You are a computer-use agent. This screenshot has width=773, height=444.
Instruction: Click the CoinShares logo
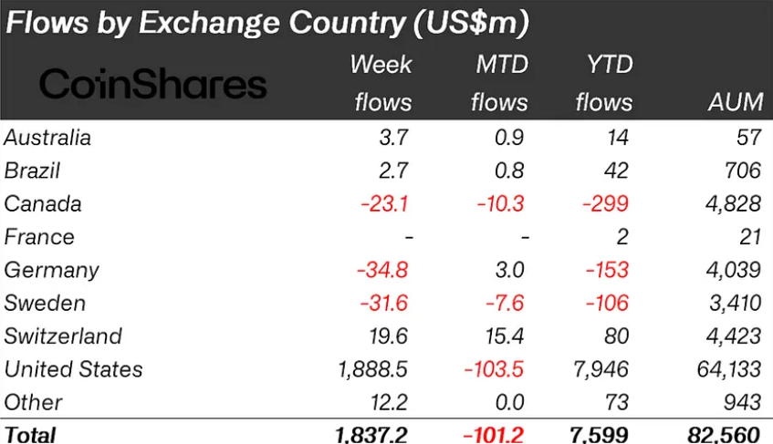pyautogui.click(x=153, y=85)
